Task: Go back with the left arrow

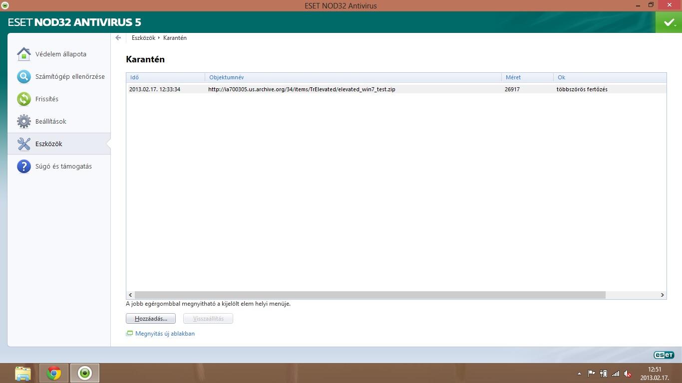Action: coord(118,38)
